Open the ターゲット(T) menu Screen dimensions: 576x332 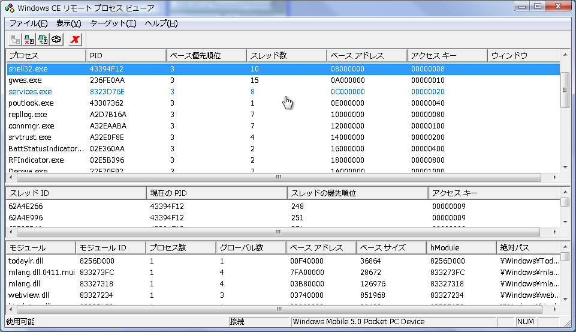click(x=113, y=23)
